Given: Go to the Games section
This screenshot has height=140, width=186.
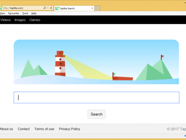Looking at the screenshot, I should click(x=35, y=20).
